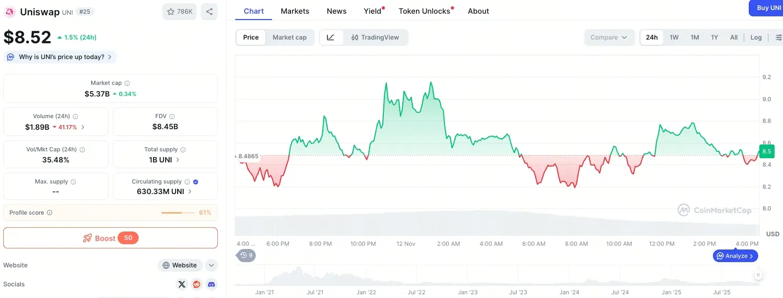Click the Market cap info icon

pyautogui.click(x=127, y=83)
